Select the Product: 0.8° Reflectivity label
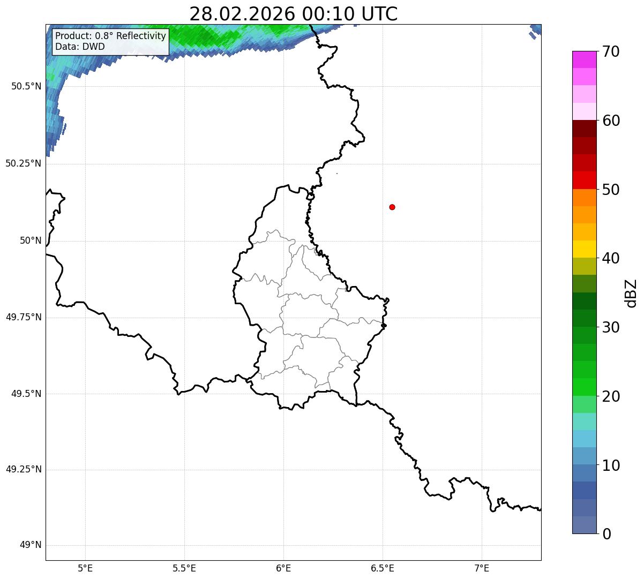 [111, 36]
